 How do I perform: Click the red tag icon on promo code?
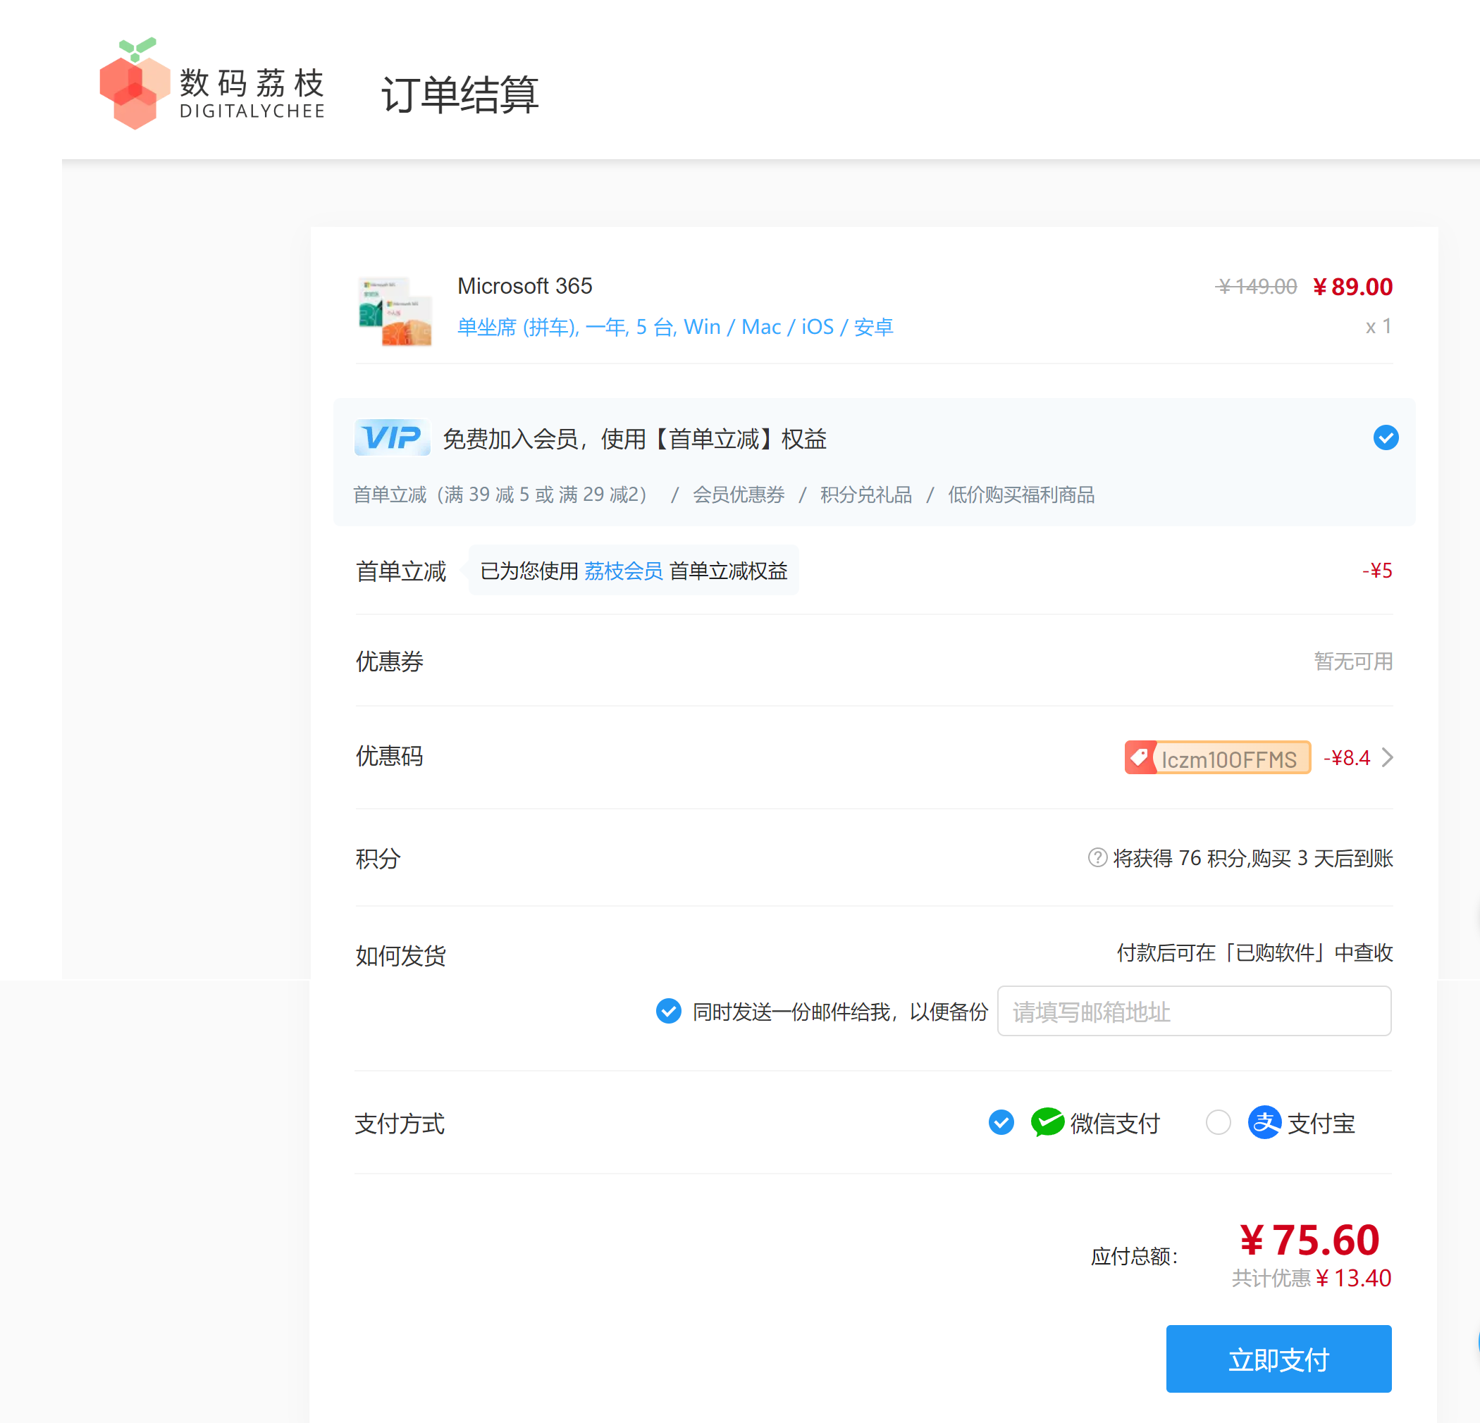click(x=1140, y=757)
